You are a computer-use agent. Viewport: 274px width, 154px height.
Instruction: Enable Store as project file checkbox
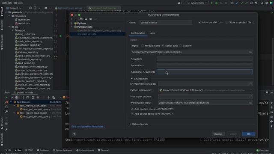coord(227,22)
